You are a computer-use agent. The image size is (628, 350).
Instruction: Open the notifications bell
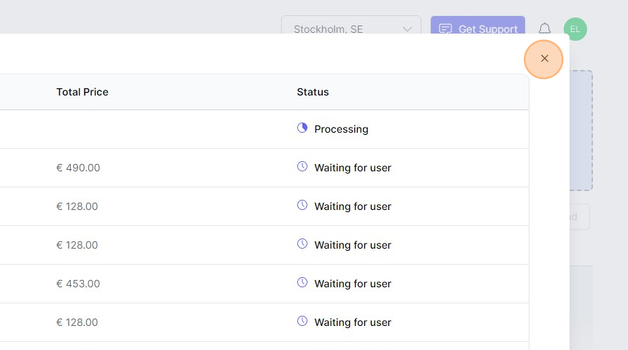point(545,29)
